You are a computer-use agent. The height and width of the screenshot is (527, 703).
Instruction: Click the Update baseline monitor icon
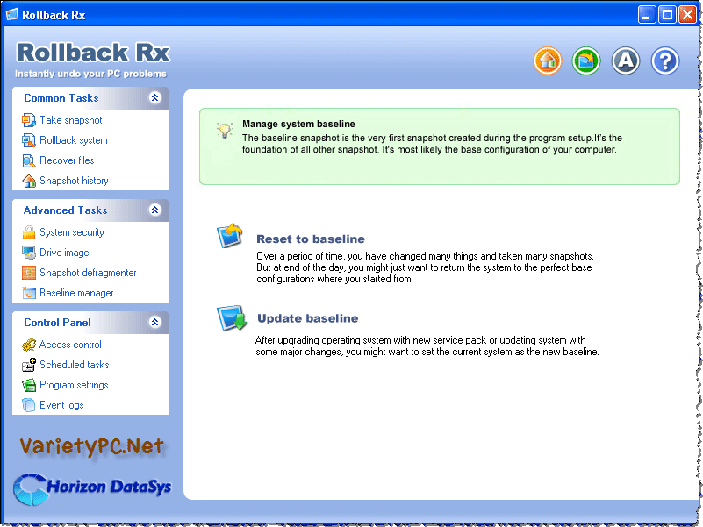coord(233,318)
